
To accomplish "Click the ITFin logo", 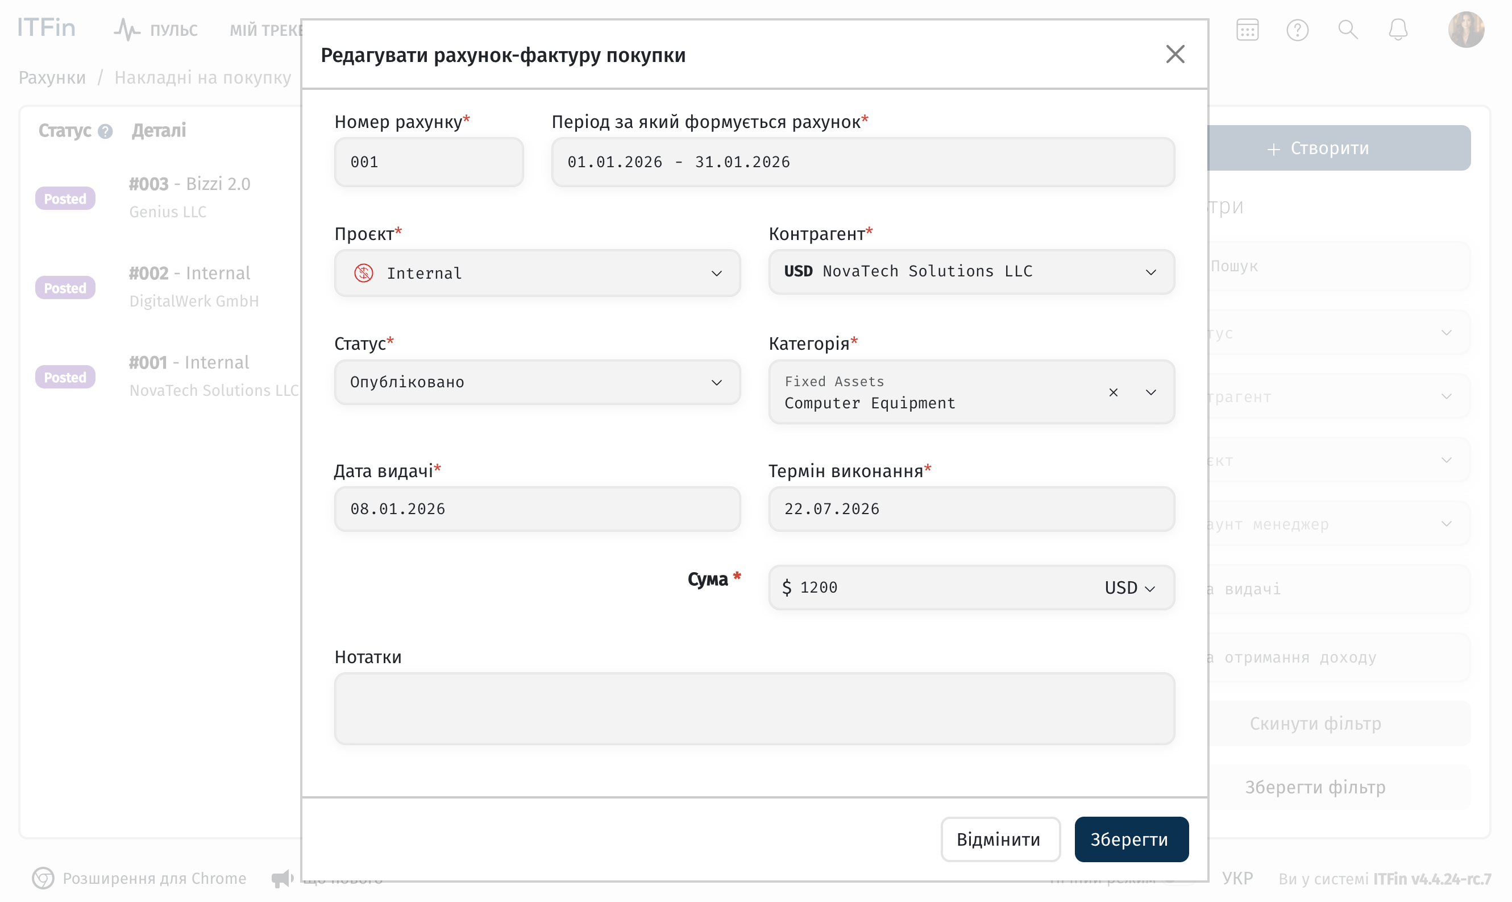I will pos(46,28).
